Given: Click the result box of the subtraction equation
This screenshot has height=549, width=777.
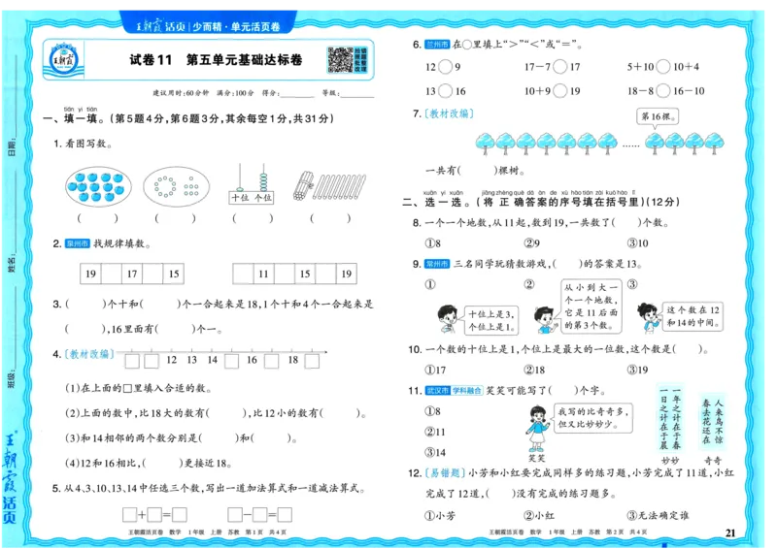Looking at the screenshot, I should (x=285, y=515).
